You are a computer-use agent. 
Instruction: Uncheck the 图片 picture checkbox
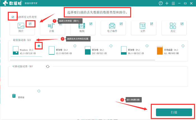[30, 24]
